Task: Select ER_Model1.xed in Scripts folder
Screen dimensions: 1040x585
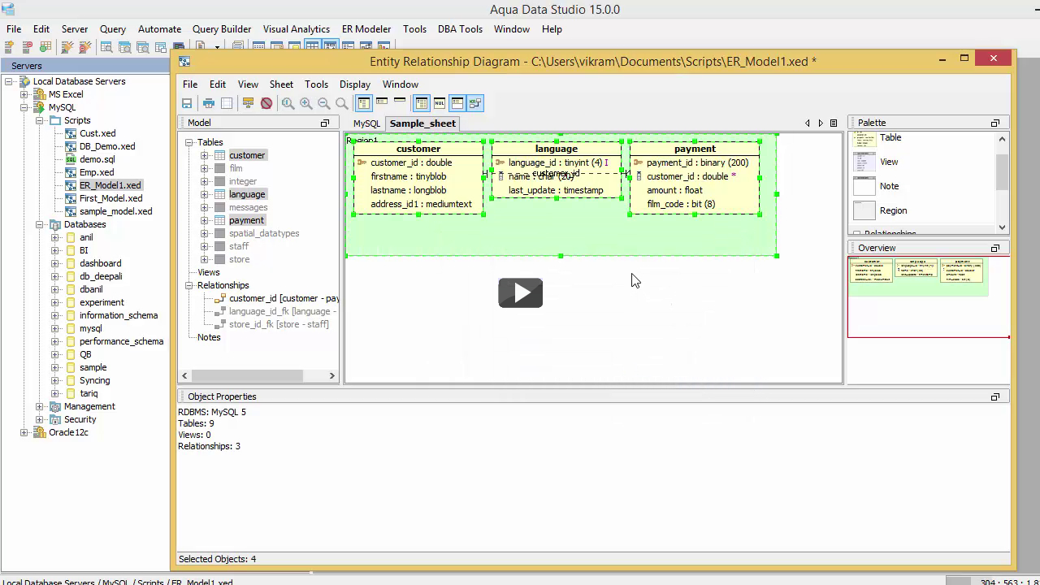Action: click(110, 185)
